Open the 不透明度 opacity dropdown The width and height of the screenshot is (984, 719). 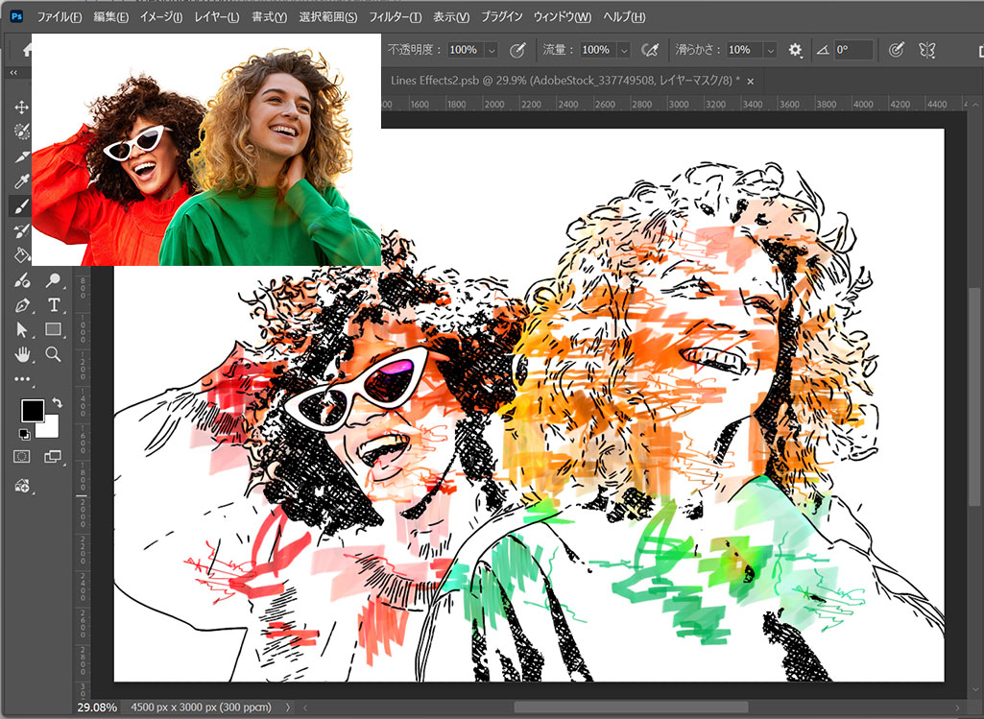(x=492, y=50)
